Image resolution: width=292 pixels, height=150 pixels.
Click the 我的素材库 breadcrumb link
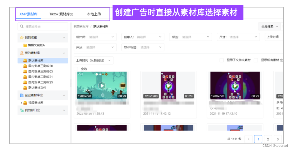coord(81,26)
